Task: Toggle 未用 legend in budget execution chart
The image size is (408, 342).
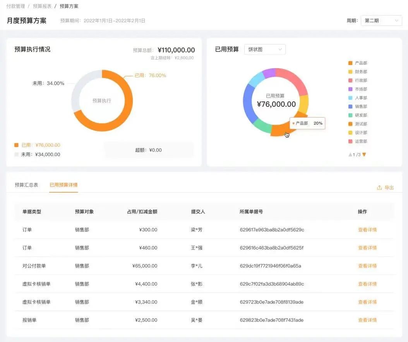Action: tap(38, 154)
